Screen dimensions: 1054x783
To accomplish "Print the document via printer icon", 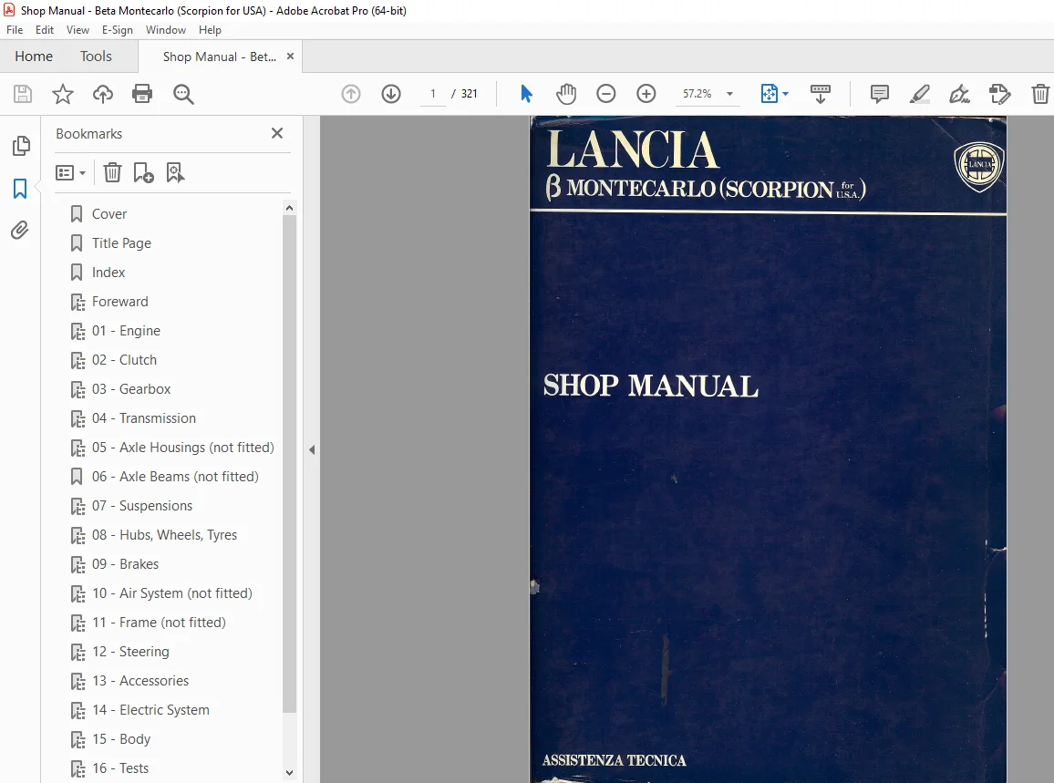I will pyautogui.click(x=142, y=94).
